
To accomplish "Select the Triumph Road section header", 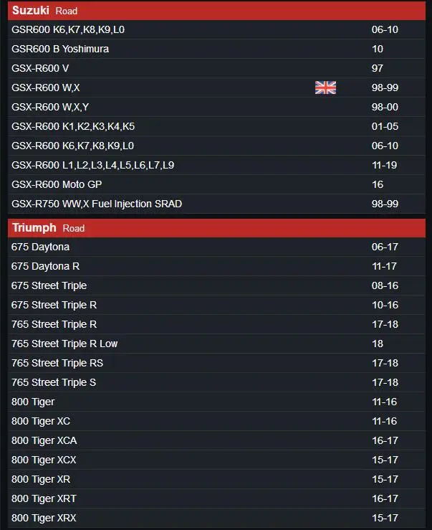I will (x=48, y=228).
